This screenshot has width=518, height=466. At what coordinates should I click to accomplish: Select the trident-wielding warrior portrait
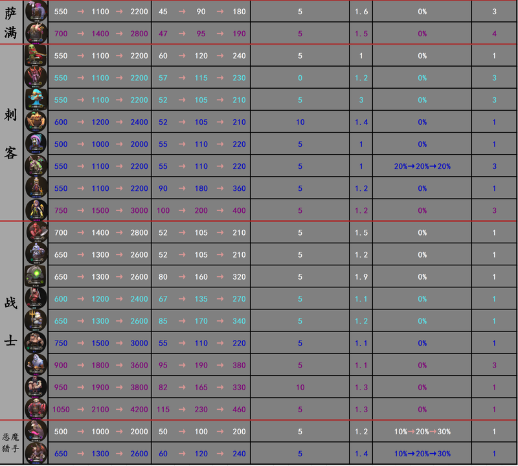click(x=36, y=321)
